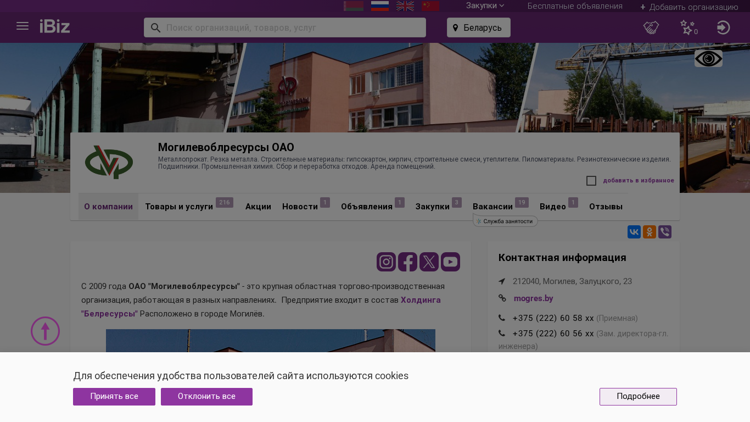Expand the Закупки dropdown in the top bar
The width and height of the screenshot is (750, 422).
click(x=485, y=5)
